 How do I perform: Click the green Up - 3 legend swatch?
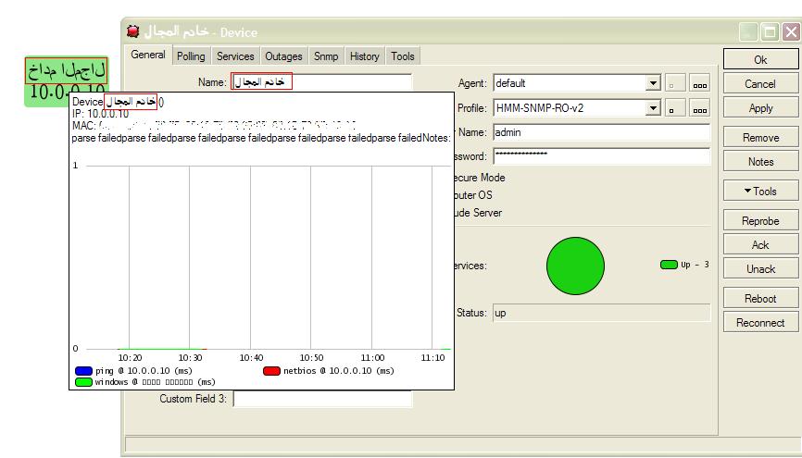[x=669, y=265]
